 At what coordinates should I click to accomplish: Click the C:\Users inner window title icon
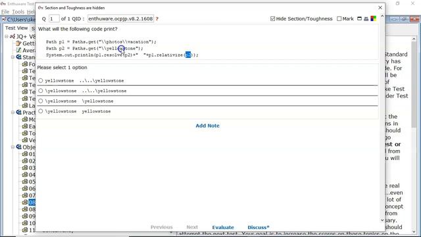pos(4,19)
